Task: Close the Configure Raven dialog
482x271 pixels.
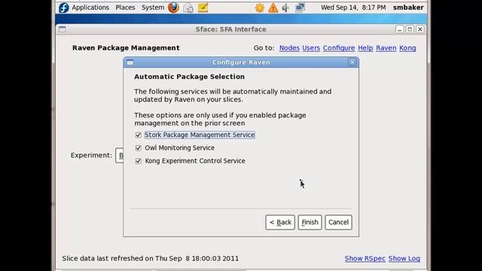Action: (352, 62)
